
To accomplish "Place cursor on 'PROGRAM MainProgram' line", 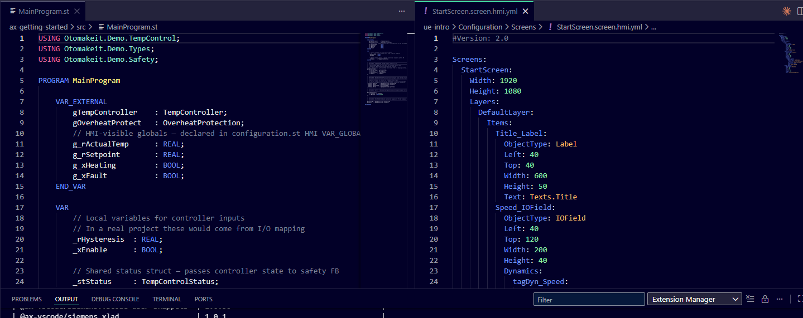I will tap(79, 80).
